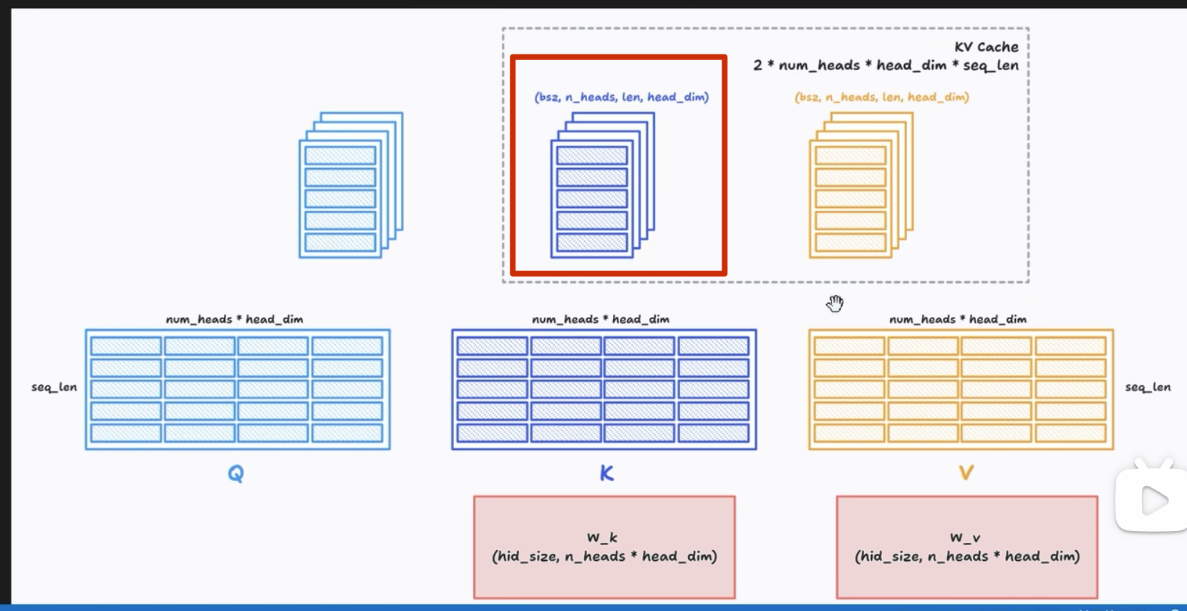Select the orange stacked V cache icon

point(861,185)
